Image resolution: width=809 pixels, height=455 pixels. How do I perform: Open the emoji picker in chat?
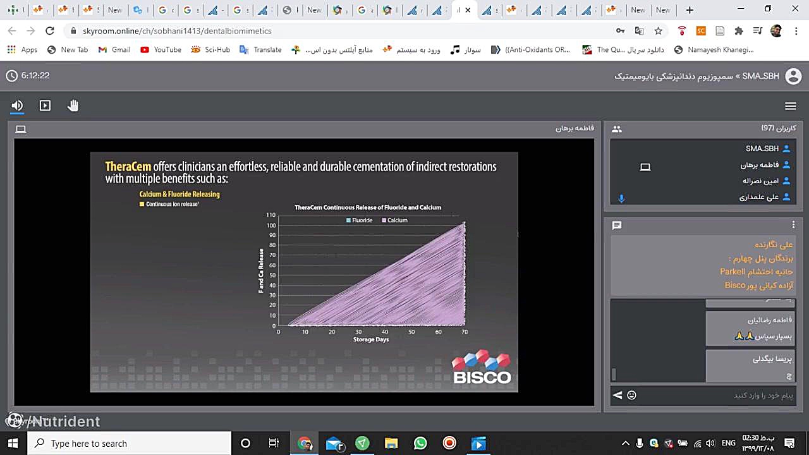(x=631, y=395)
